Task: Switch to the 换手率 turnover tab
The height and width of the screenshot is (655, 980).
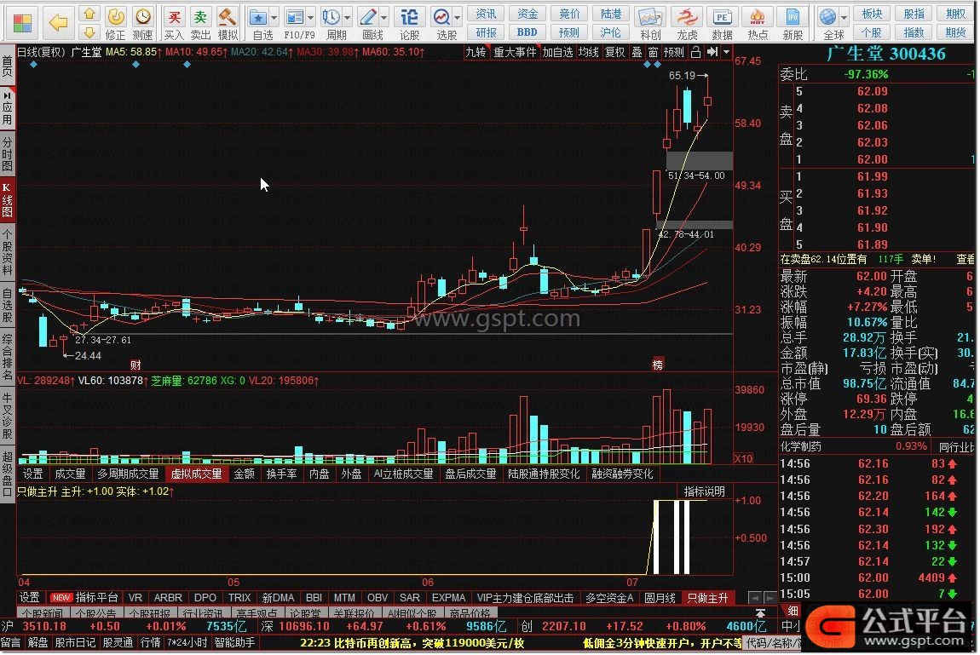Action: [282, 474]
